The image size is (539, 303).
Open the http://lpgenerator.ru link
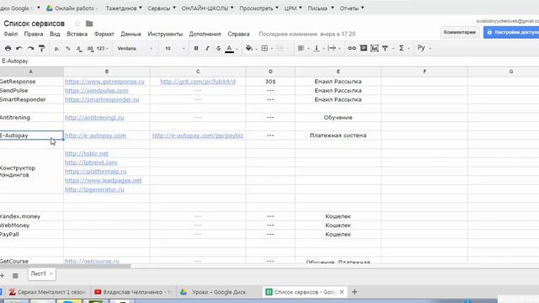(x=94, y=189)
